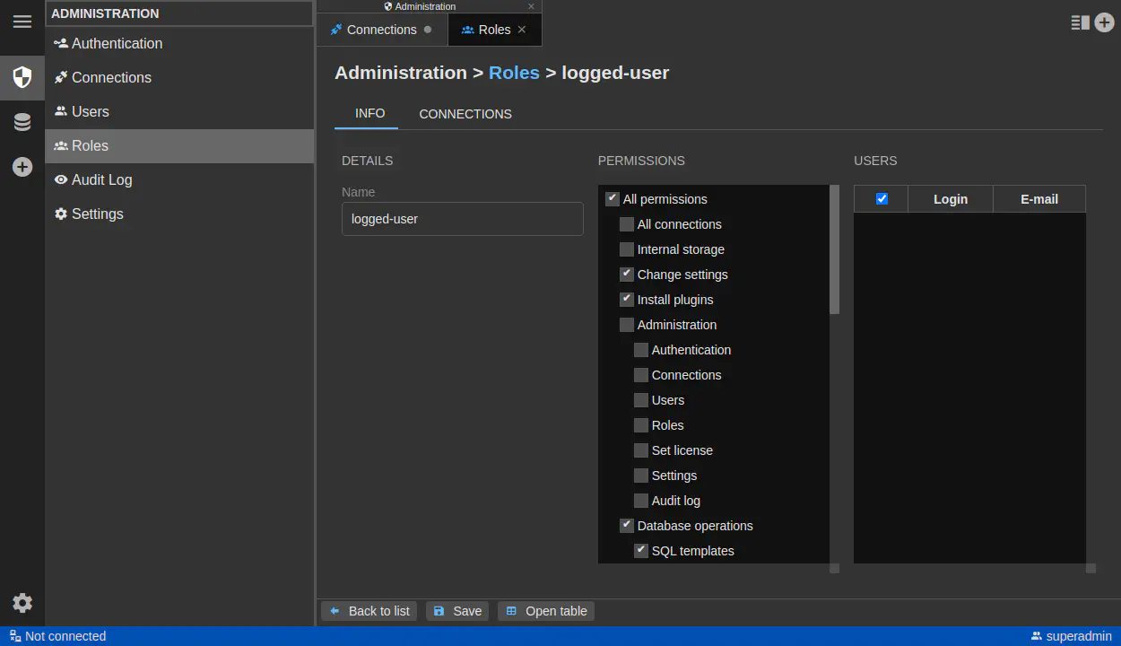
Task: Enable Users permission checkbox
Action: coord(641,400)
